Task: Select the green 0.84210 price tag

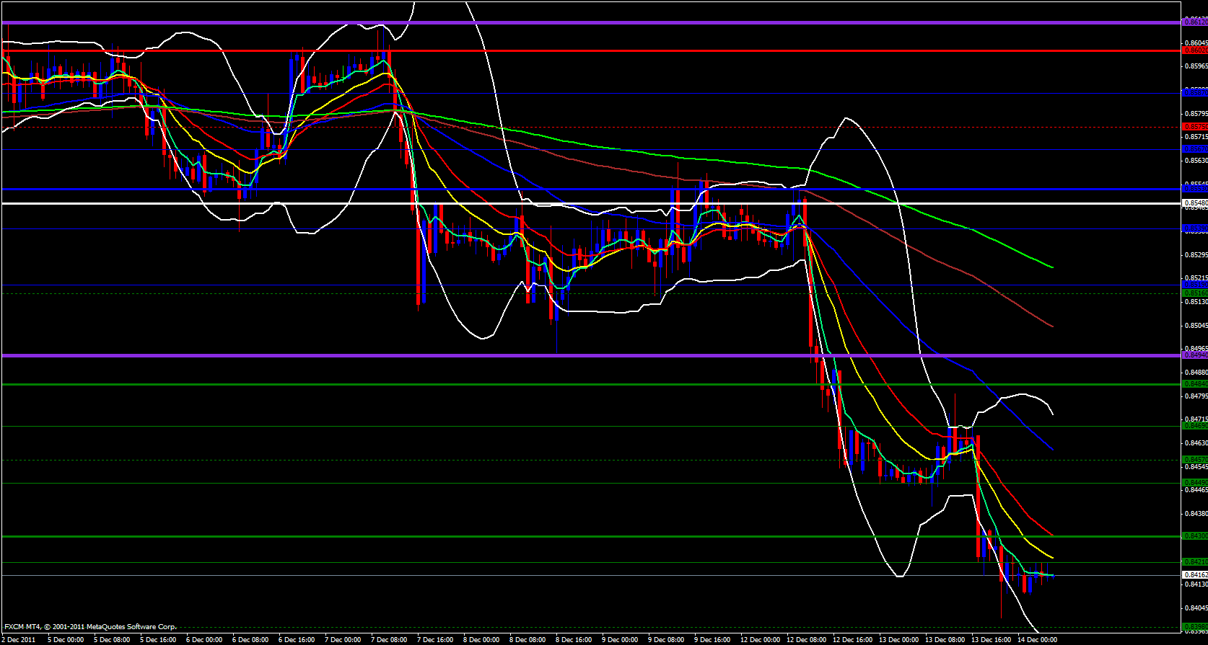Action: click(x=1194, y=561)
